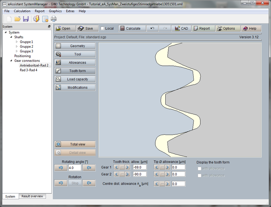Image resolution: width=271 pixels, height=207 pixels.
Task: Expand the Gruppe 3 tree node
Action: point(17,51)
